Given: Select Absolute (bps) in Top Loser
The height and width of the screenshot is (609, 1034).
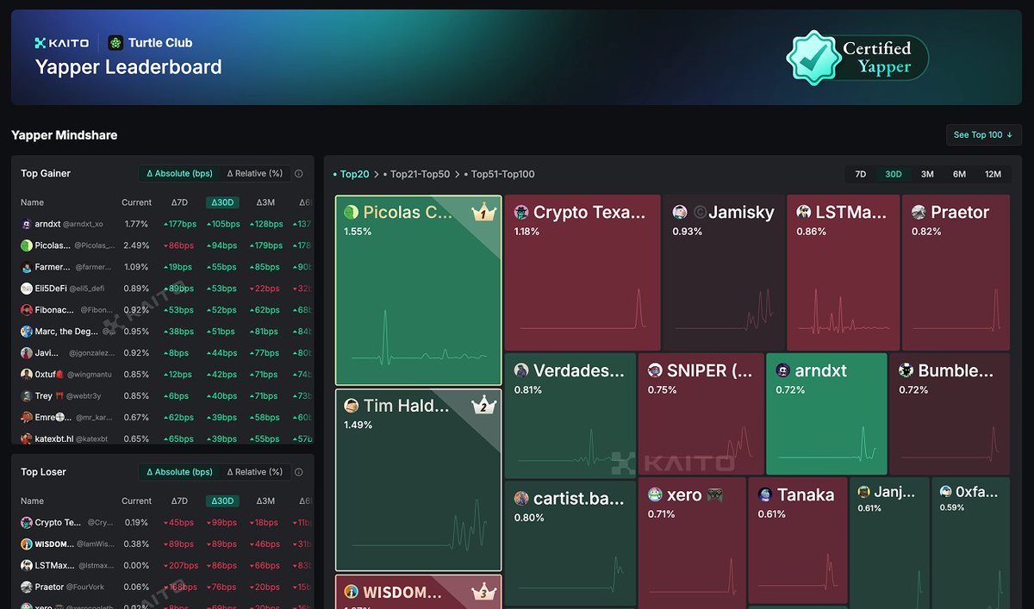Looking at the screenshot, I should [x=179, y=472].
